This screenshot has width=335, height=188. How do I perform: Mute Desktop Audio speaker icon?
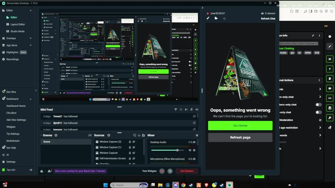point(190,150)
